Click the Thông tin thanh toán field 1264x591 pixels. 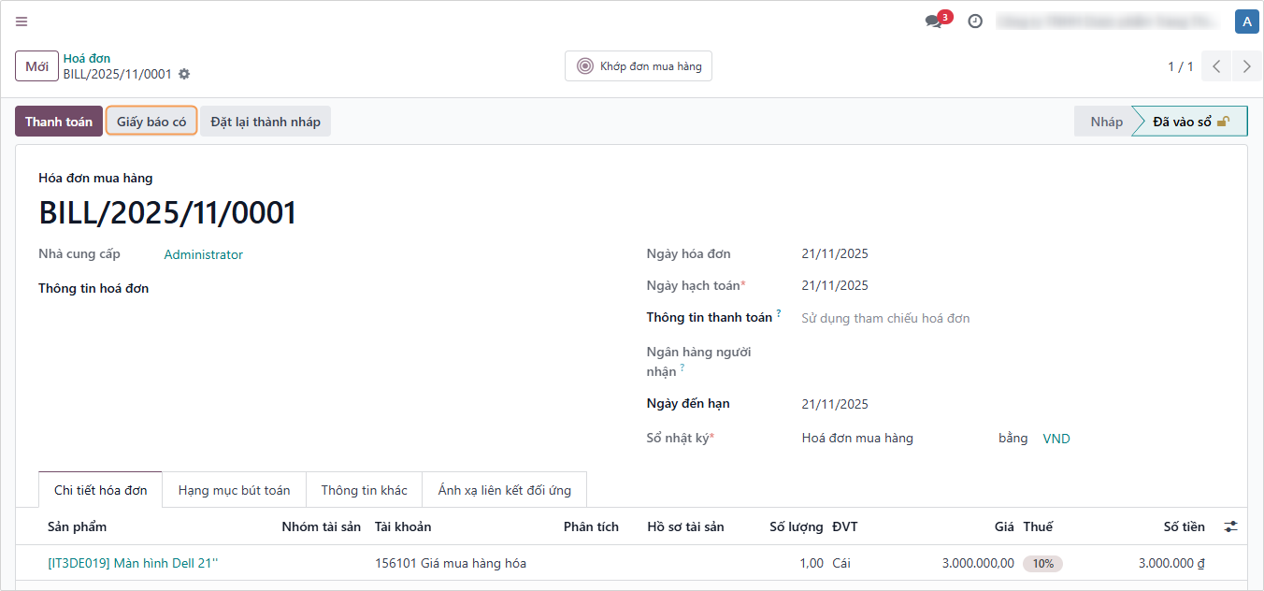click(x=884, y=318)
